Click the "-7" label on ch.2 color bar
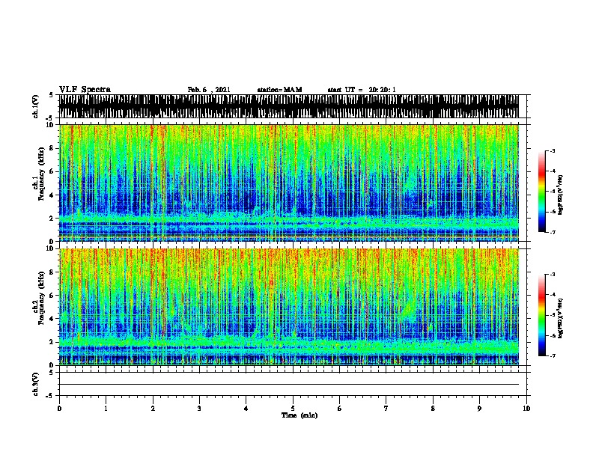This screenshot has width=593, height=458. (553, 355)
